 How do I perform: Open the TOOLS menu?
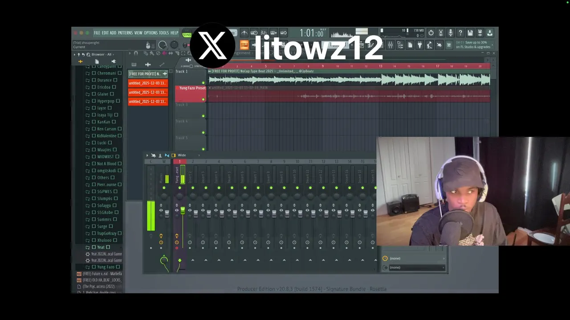[164, 33]
